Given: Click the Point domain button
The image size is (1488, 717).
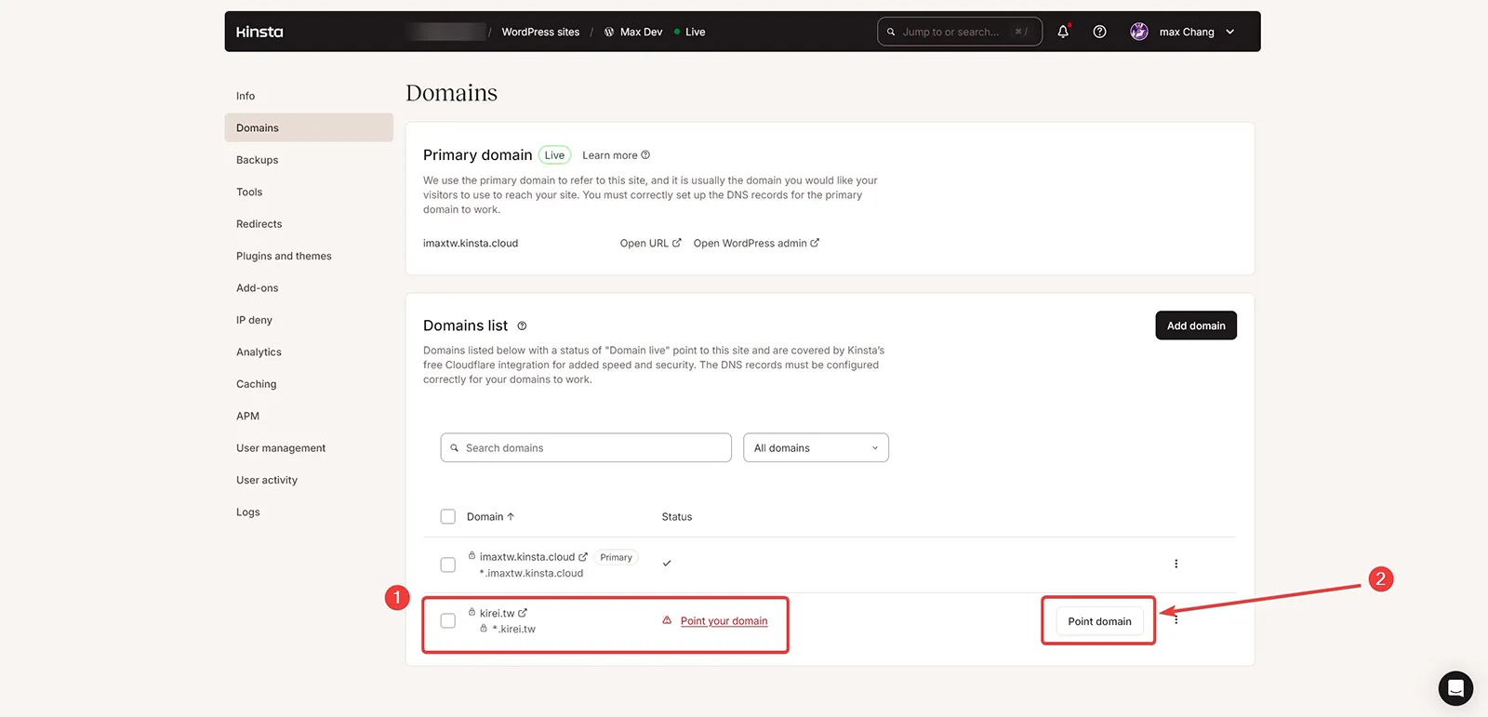Looking at the screenshot, I should click(x=1099, y=621).
